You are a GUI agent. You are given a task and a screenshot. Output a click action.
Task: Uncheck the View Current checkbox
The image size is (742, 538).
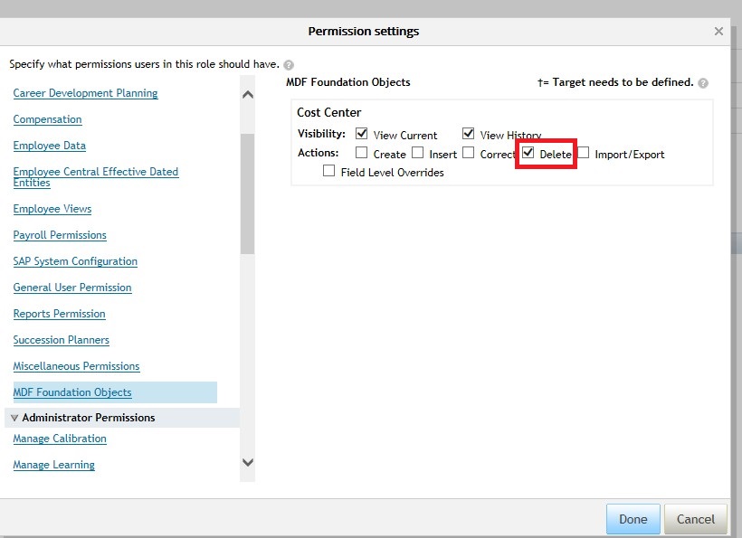coord(362,134)
